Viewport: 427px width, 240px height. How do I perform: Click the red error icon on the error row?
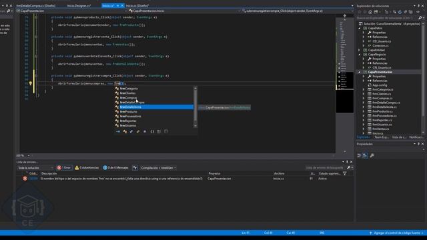(25, 179)
